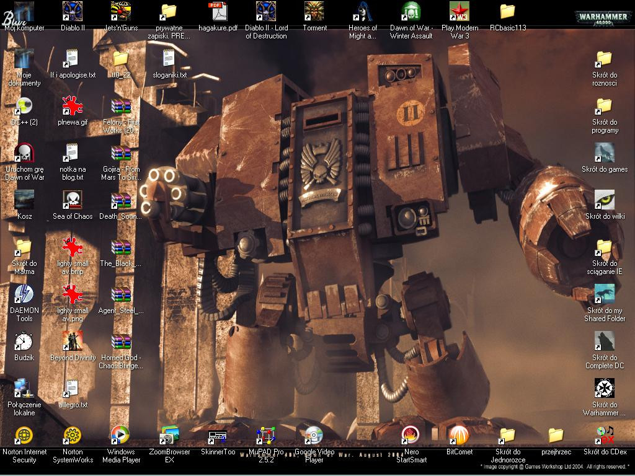This screenshot has width=635, height=476.
Task: Open the Mój komputer icon
Action: (x=24, y=11)
